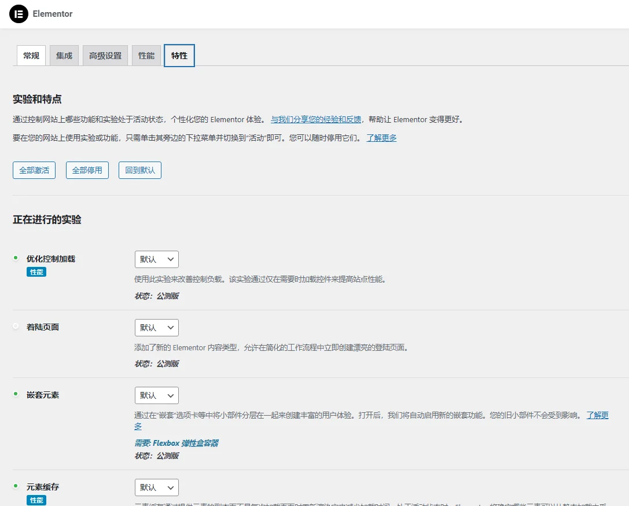Switch to the 集成 tab
This screenshot has width=629, height=506.
click(x=64, y=55)
